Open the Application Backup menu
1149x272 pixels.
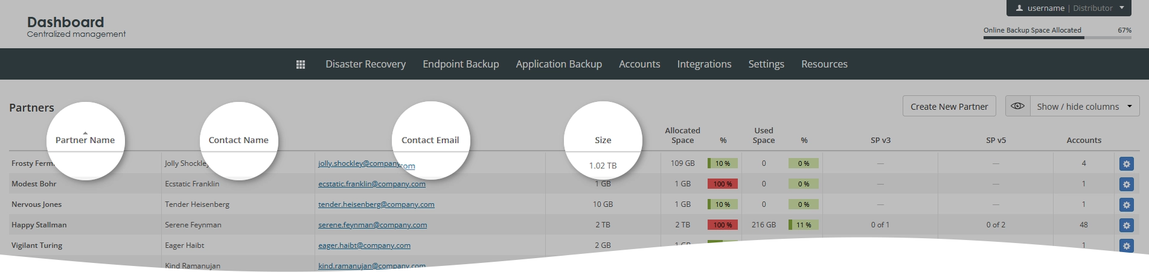(x=558, y=64)
